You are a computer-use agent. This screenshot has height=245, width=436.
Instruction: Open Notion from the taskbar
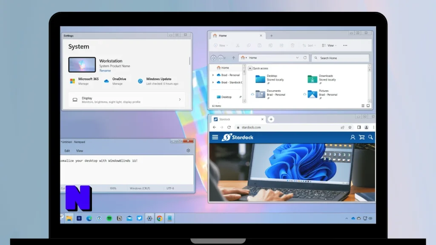tap(119, 218)
